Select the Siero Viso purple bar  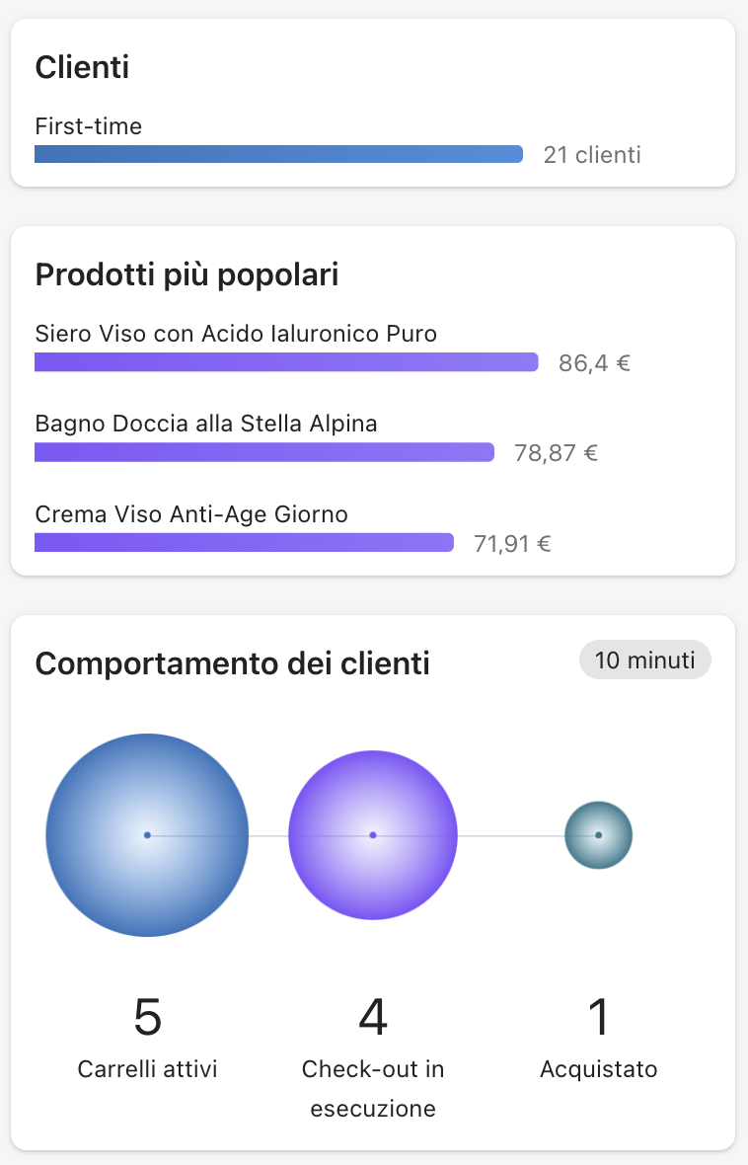tap(286, 362)
